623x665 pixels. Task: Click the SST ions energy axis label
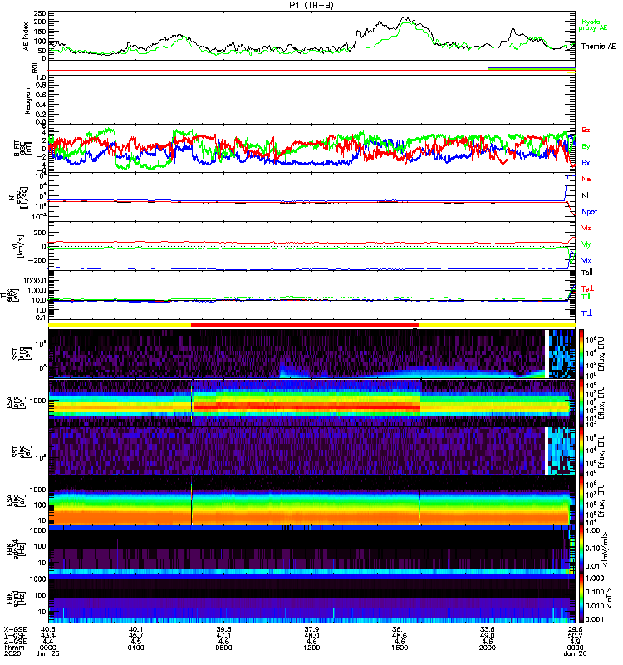(21, 354)
